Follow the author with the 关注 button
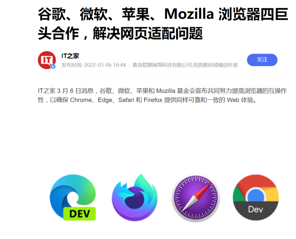296x239 pixels. coord(262,60)
